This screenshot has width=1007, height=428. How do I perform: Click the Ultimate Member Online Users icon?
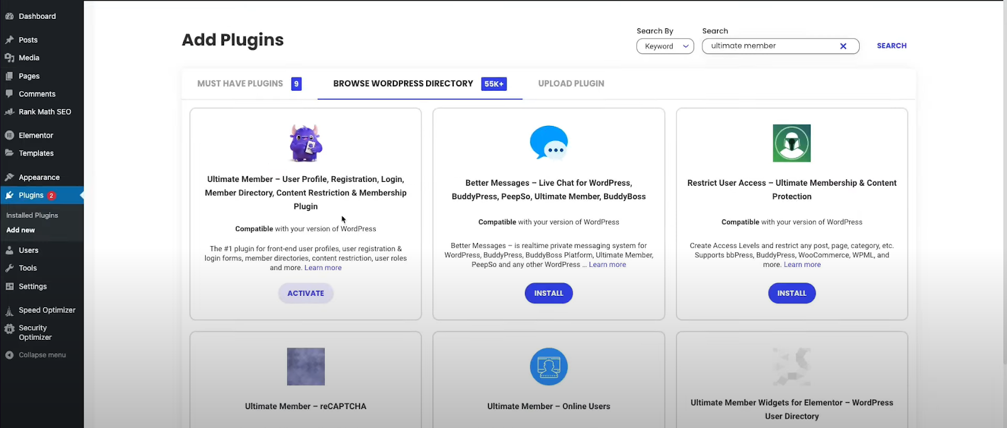click(549, 367)
